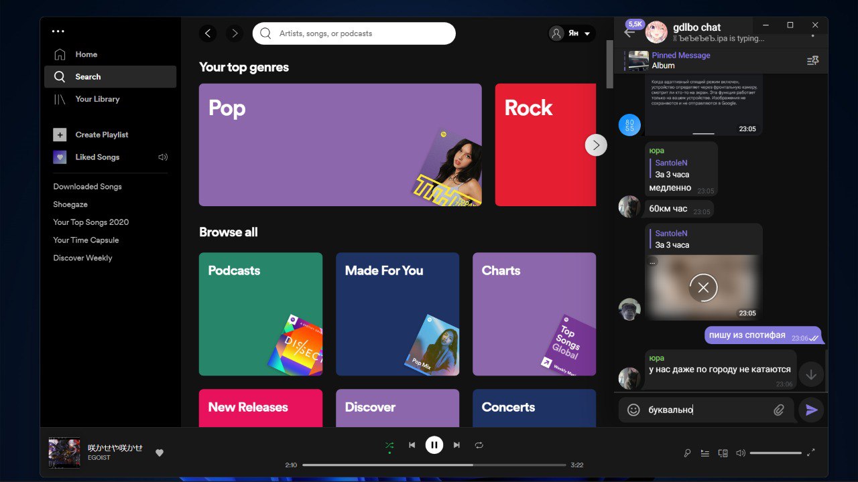This screenshot has width=858, height=482.
Task: Open the Rock genre card
Action: (546, 145)
